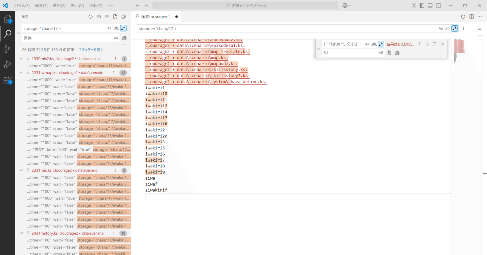Rerun search in search editor
The height and width of the screenshot is (255, 487).
(x=463, y=17)
